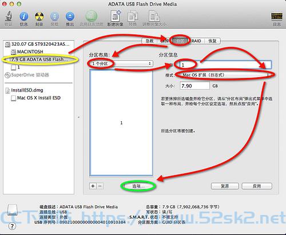Image resolution: width=286 pixels, height=235 pixels.
Task: Open the help question mark button
Action: (12, 226)
